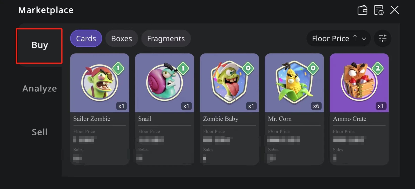Switch to the Boxes tab
The height and width of the screenshot is (189, 415).
click(x=121, y=39)
